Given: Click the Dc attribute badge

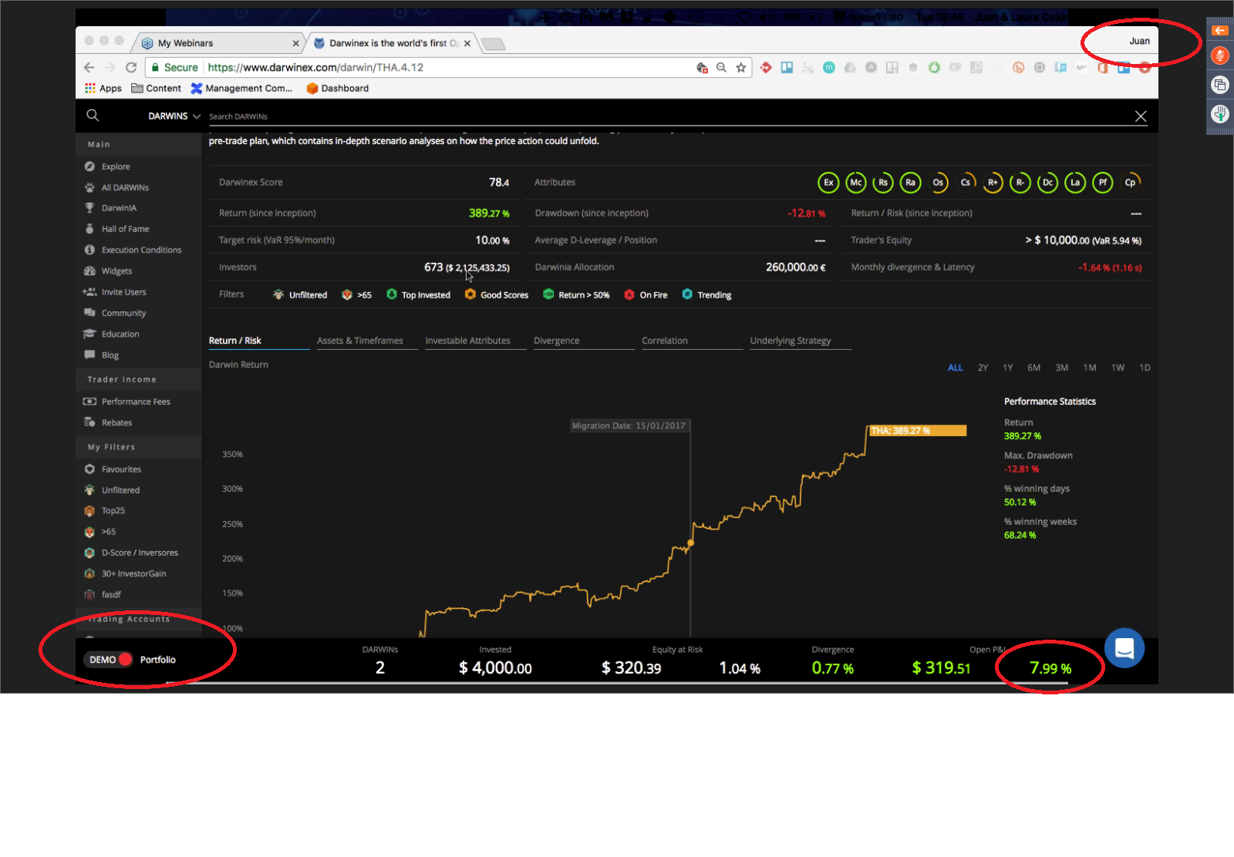Looking at the screenshot, I should click(x=1047, y=183).
